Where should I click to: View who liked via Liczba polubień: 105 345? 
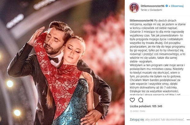tap(146, 106)
